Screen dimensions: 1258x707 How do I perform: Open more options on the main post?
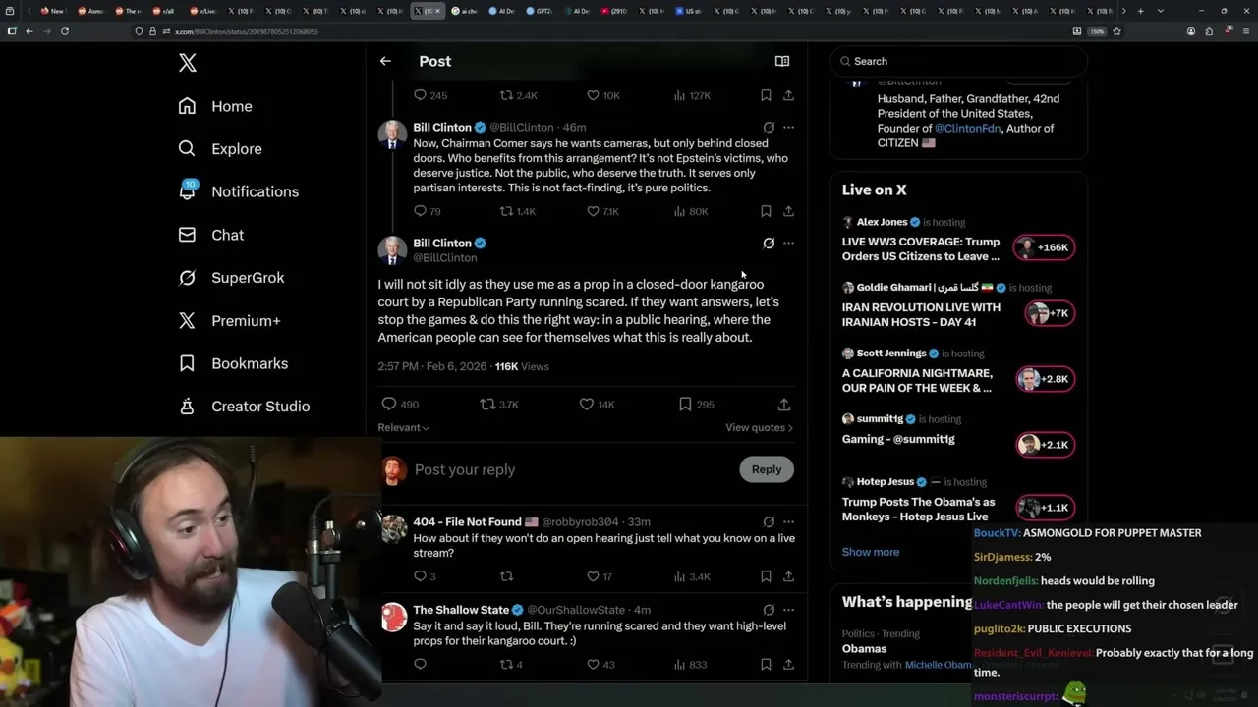[788, 243]
